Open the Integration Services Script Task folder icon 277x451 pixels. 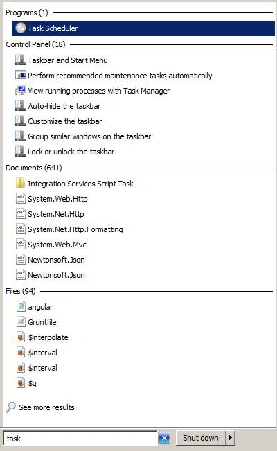pyautogui.click(x=20, y=183)
